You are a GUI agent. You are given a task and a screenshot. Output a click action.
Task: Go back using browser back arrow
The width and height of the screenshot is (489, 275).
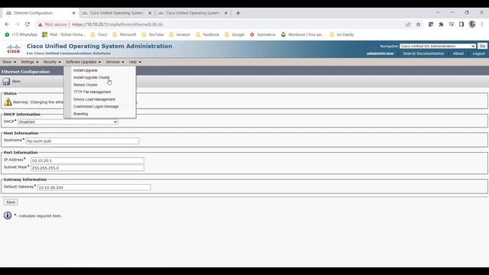pos(7,24)
